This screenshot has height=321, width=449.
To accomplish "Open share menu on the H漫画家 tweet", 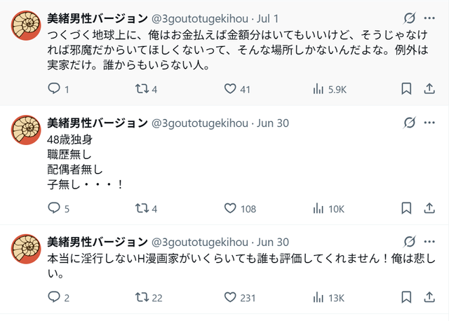I will [428, 297].
